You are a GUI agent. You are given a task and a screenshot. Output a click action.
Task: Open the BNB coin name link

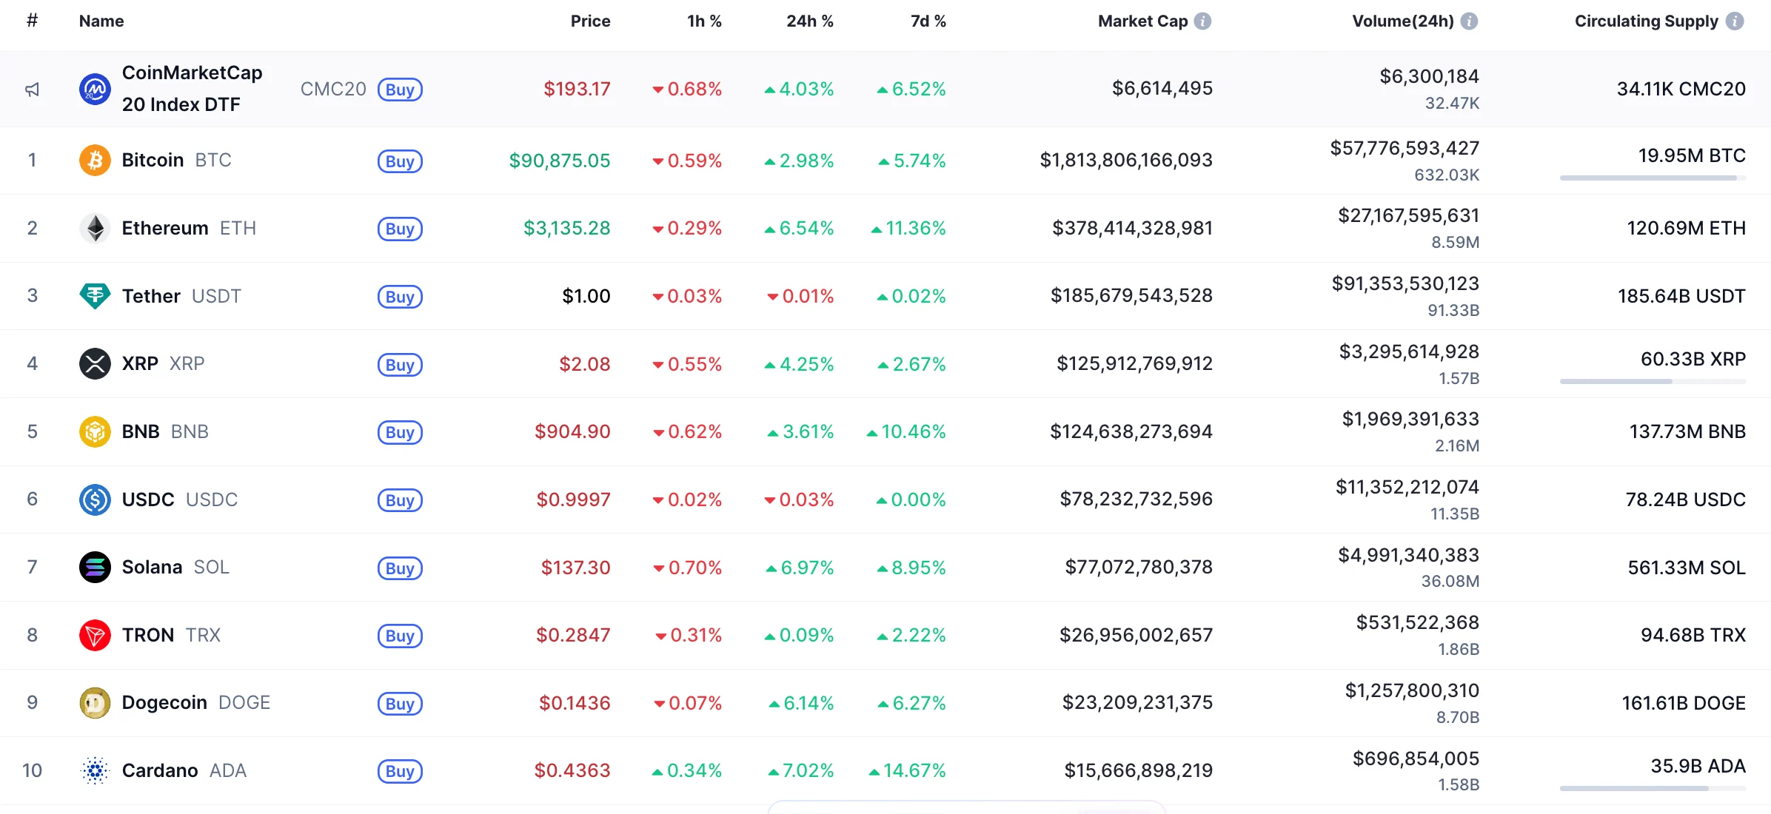tap(141, 431)
